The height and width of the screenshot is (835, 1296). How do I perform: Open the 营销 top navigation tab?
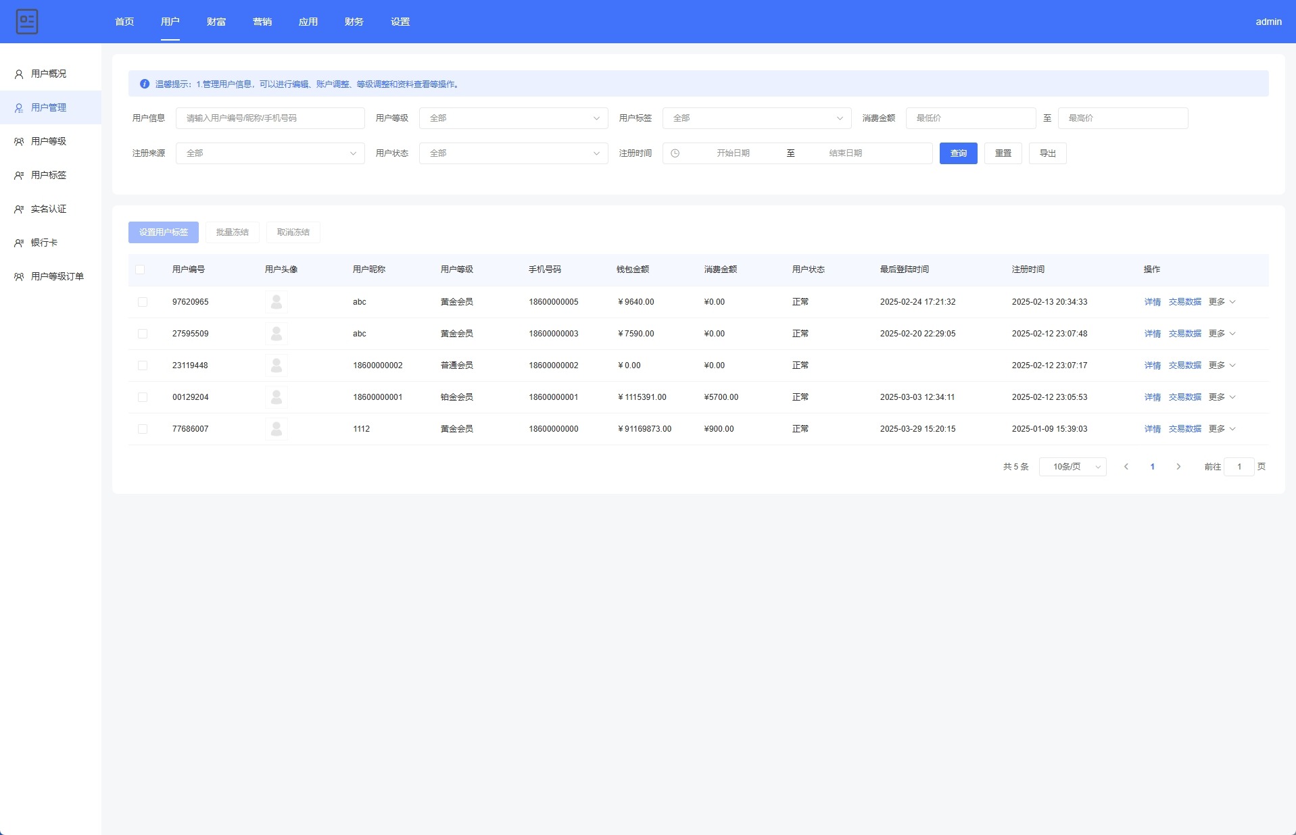click(x=262, y=22)
